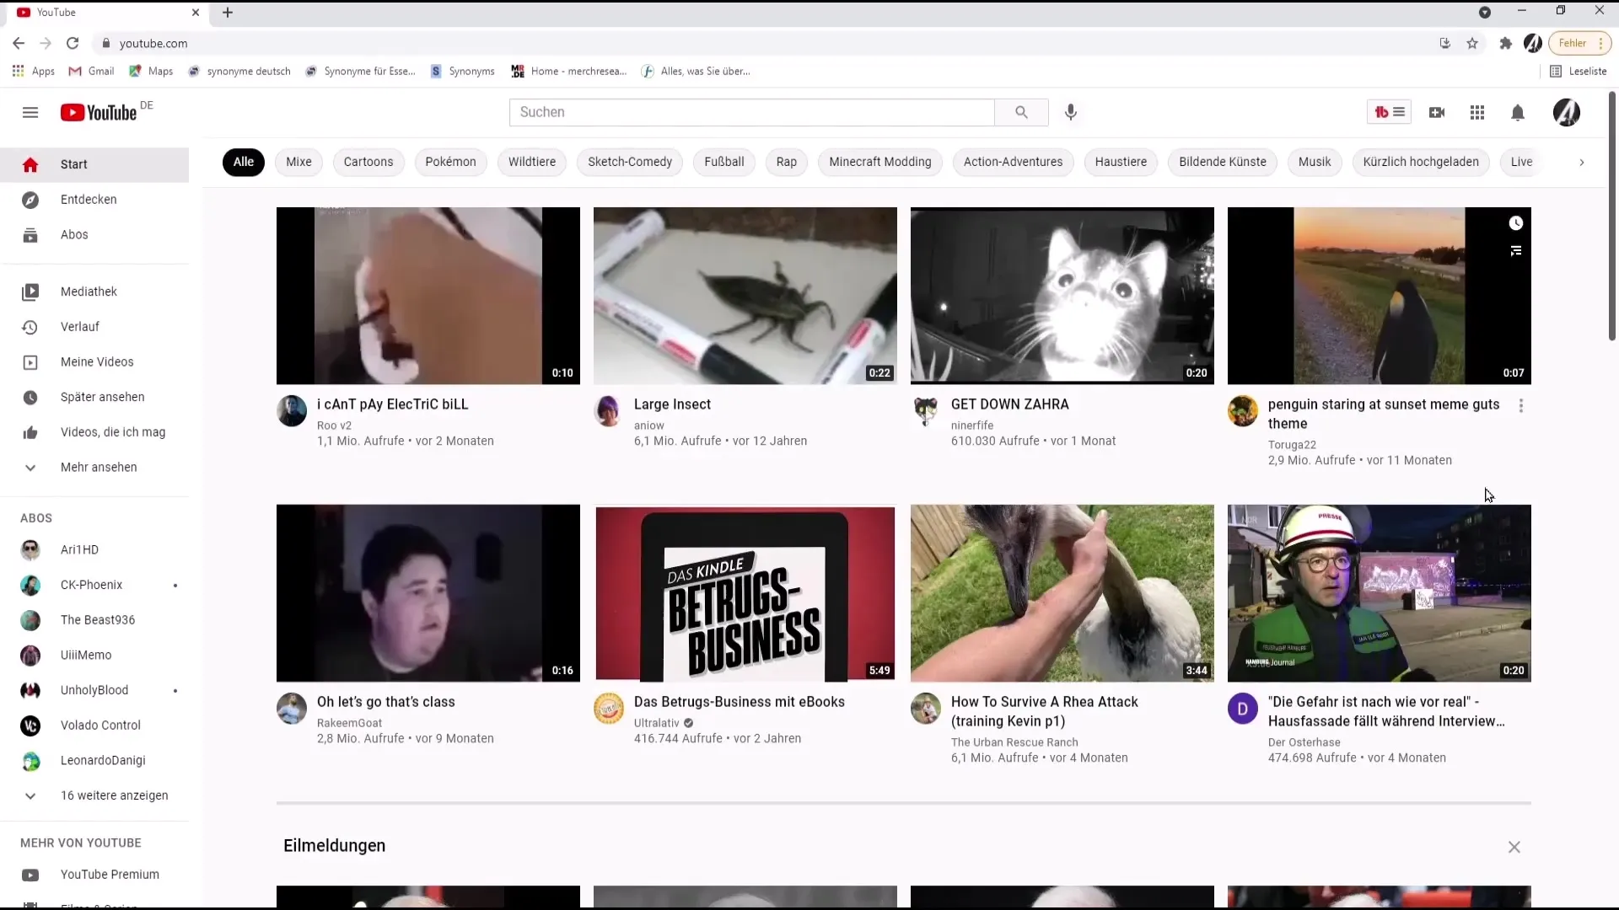Image resolution: width=1619 pixels, height=910 pixels.
Task: Click the notification bell icon
Action: (1518, 111)
